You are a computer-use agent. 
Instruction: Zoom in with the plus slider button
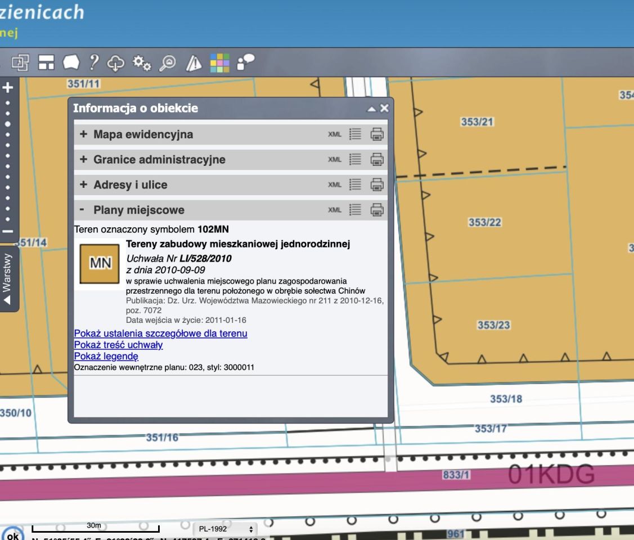tap(7, 88)
